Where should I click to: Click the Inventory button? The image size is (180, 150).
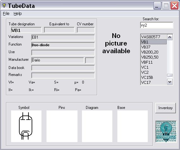(x=165, y=108)
